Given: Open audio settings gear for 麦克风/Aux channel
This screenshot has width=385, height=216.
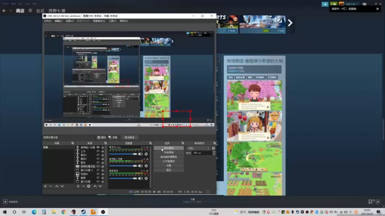Looking at the screenshot, I should [x=146, y=154].
